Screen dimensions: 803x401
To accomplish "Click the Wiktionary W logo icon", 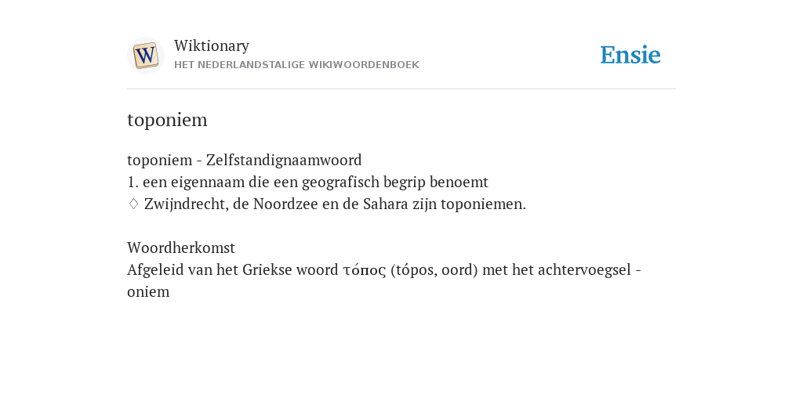I will (146, 56).
